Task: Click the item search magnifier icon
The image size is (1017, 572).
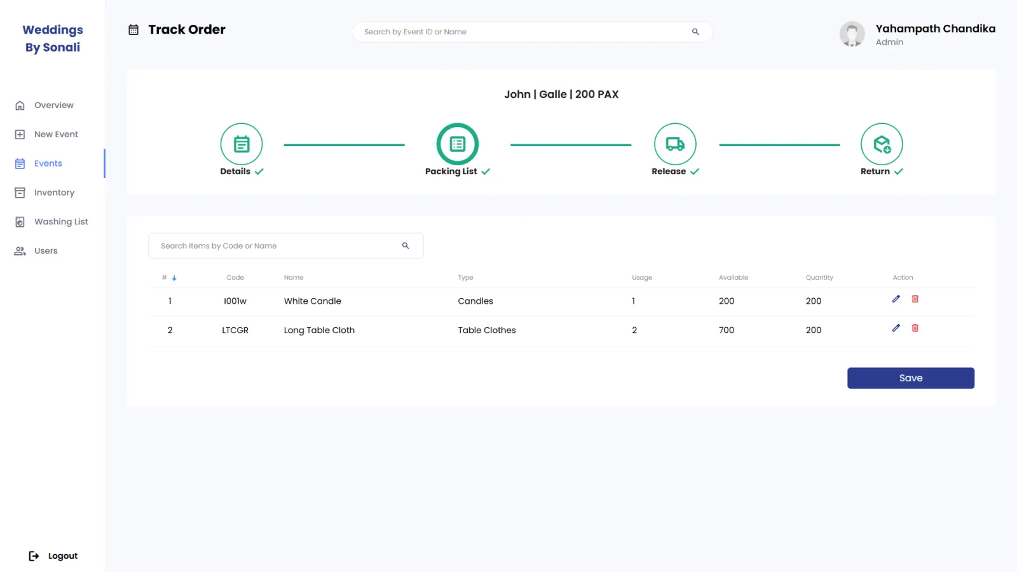Action: 406,246
